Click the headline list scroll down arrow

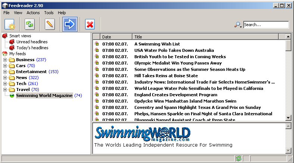click(288, 117)
